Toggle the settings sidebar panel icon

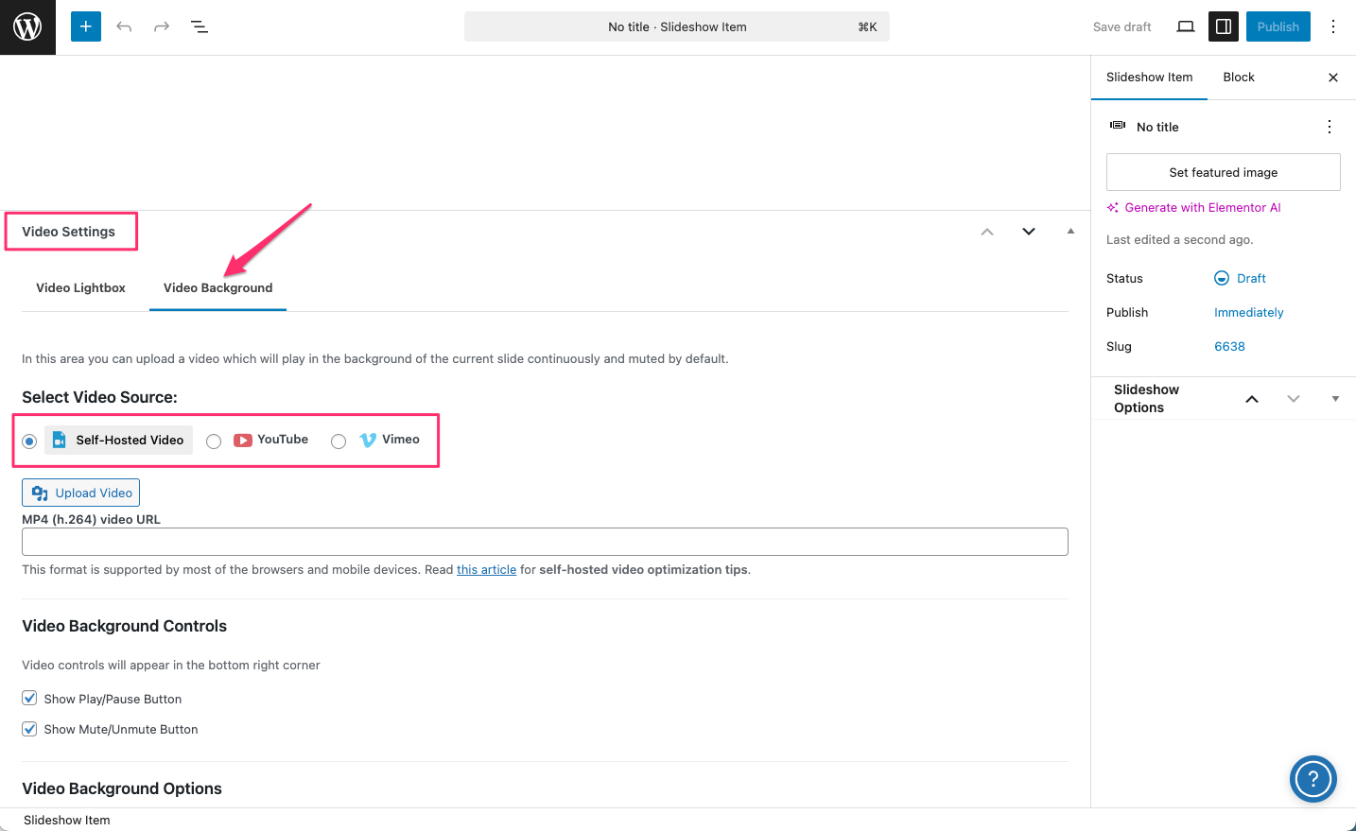point(1224,26)
